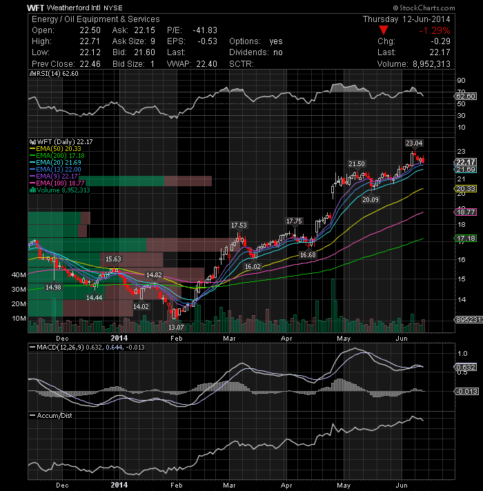Click the 14.02 low price annotation
Image resolution: width=483 pixels, height=491 pixels.
(x=141, y=306)
